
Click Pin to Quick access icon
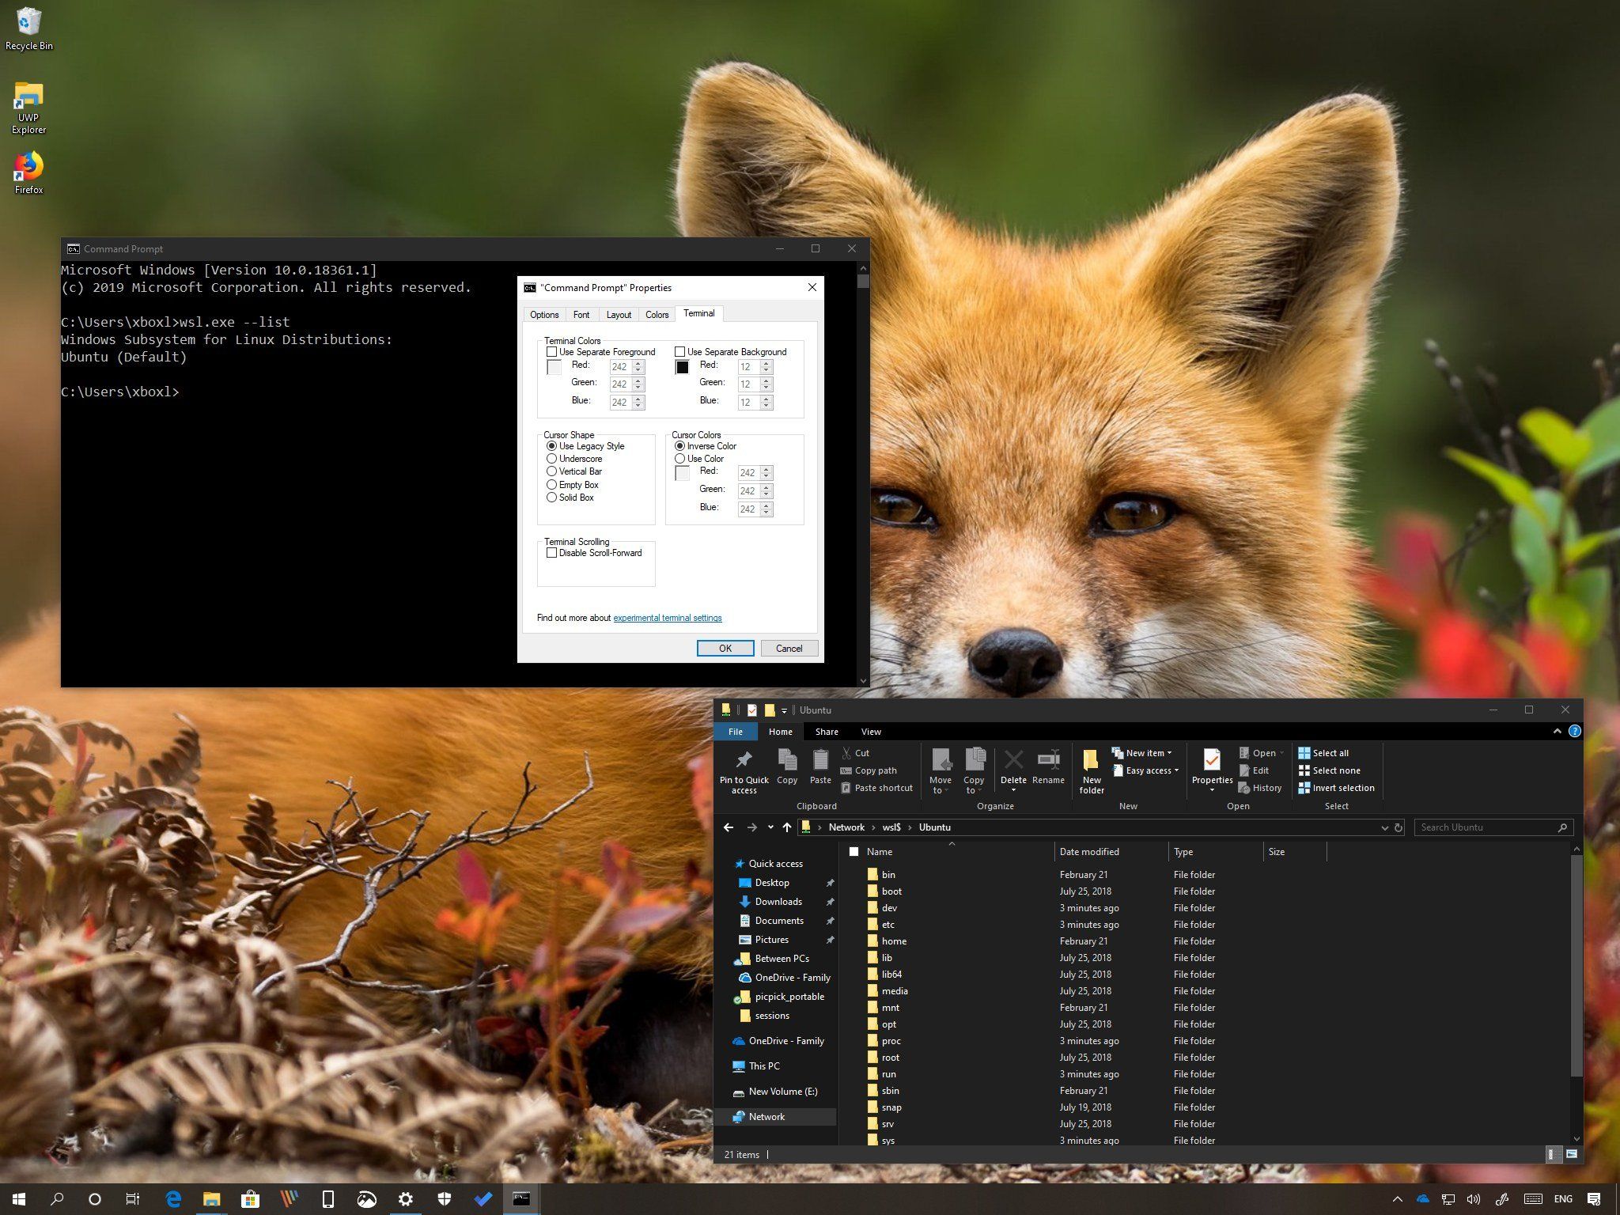pos(744,760)
